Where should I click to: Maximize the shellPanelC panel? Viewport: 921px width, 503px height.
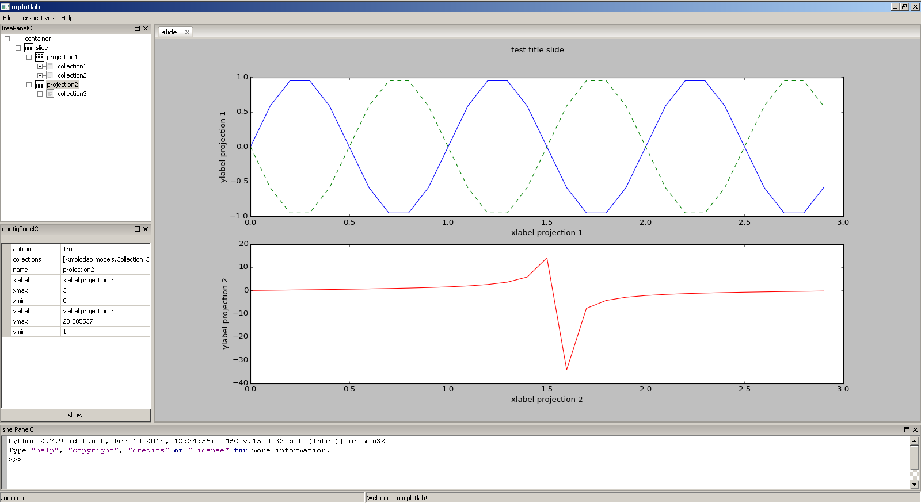click(x=907, y=429)
